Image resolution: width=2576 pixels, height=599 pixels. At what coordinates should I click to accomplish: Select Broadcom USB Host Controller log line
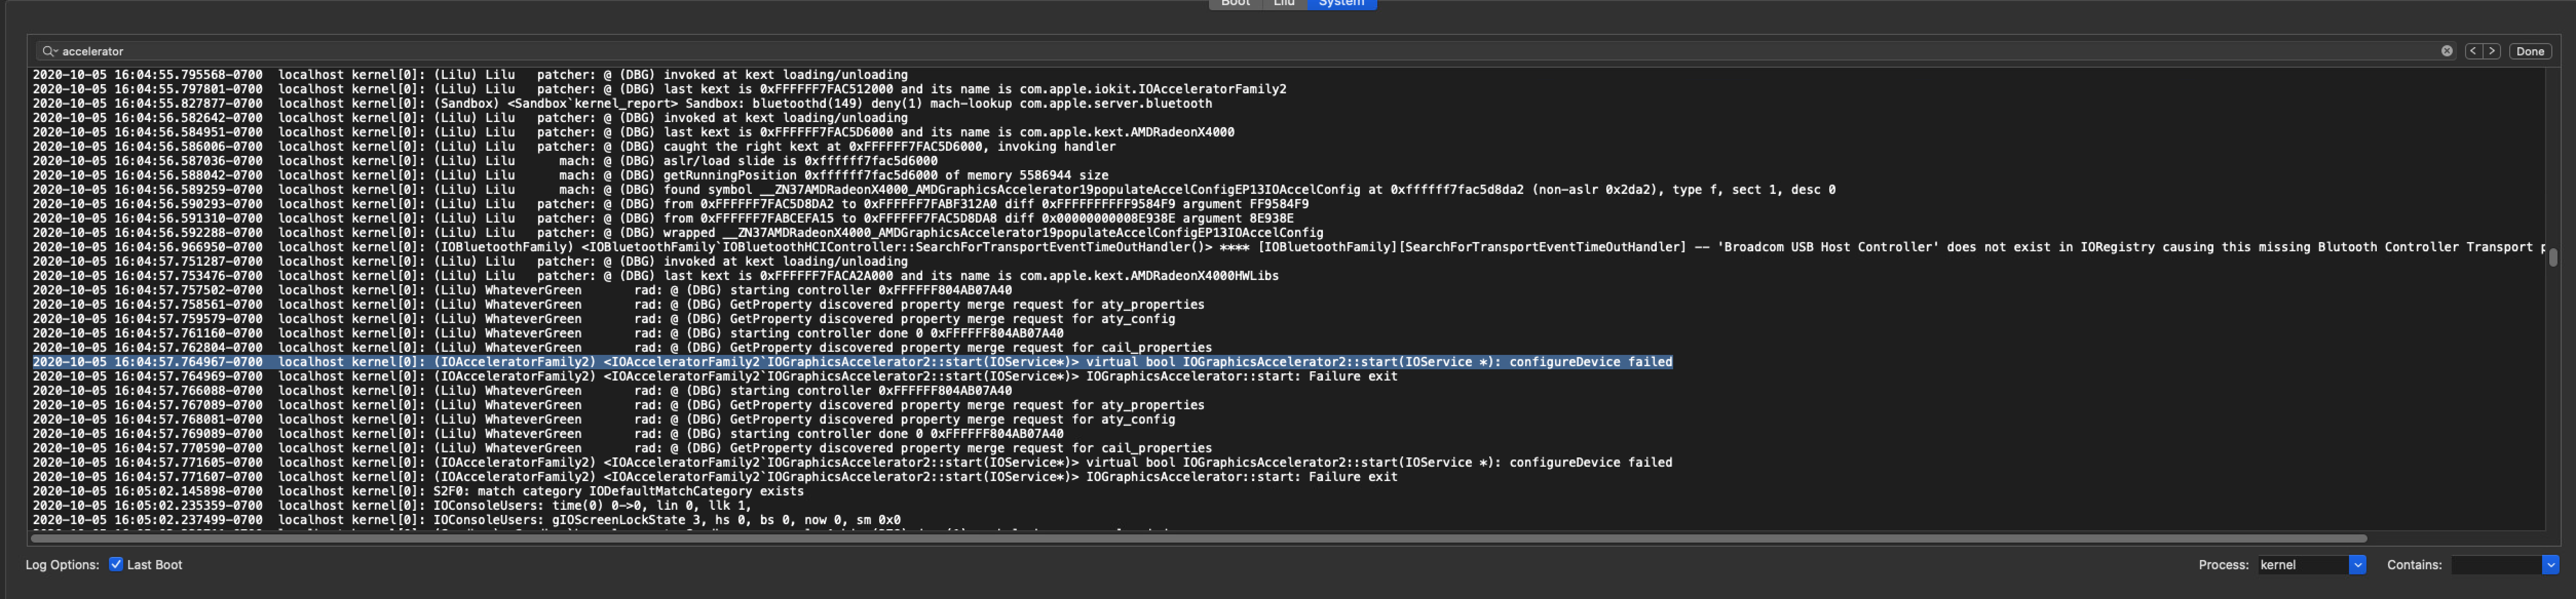coord(1288,247)
